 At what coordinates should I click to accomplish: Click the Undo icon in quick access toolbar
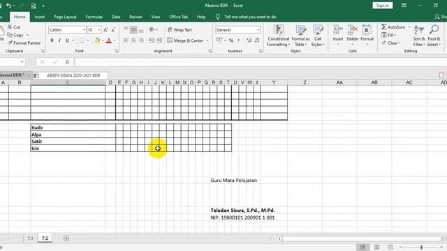point(9,6)
